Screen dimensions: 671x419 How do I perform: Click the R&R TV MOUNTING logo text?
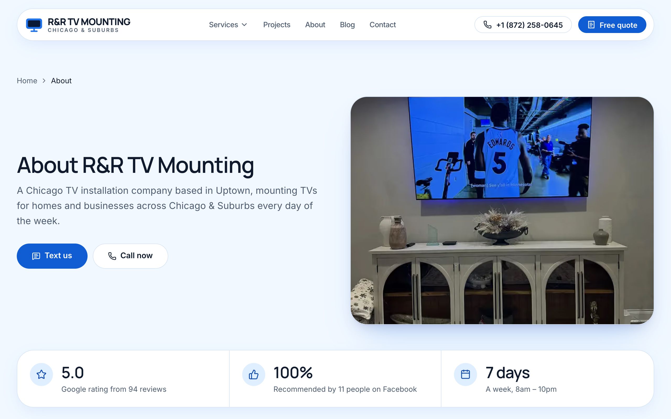coord(89,22)
